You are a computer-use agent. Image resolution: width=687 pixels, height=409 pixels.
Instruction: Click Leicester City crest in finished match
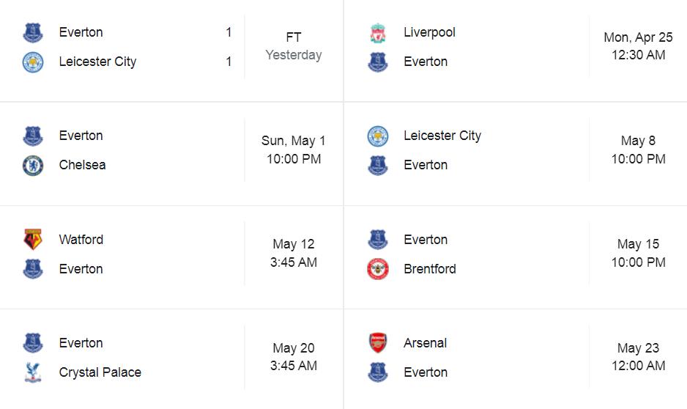33,62
